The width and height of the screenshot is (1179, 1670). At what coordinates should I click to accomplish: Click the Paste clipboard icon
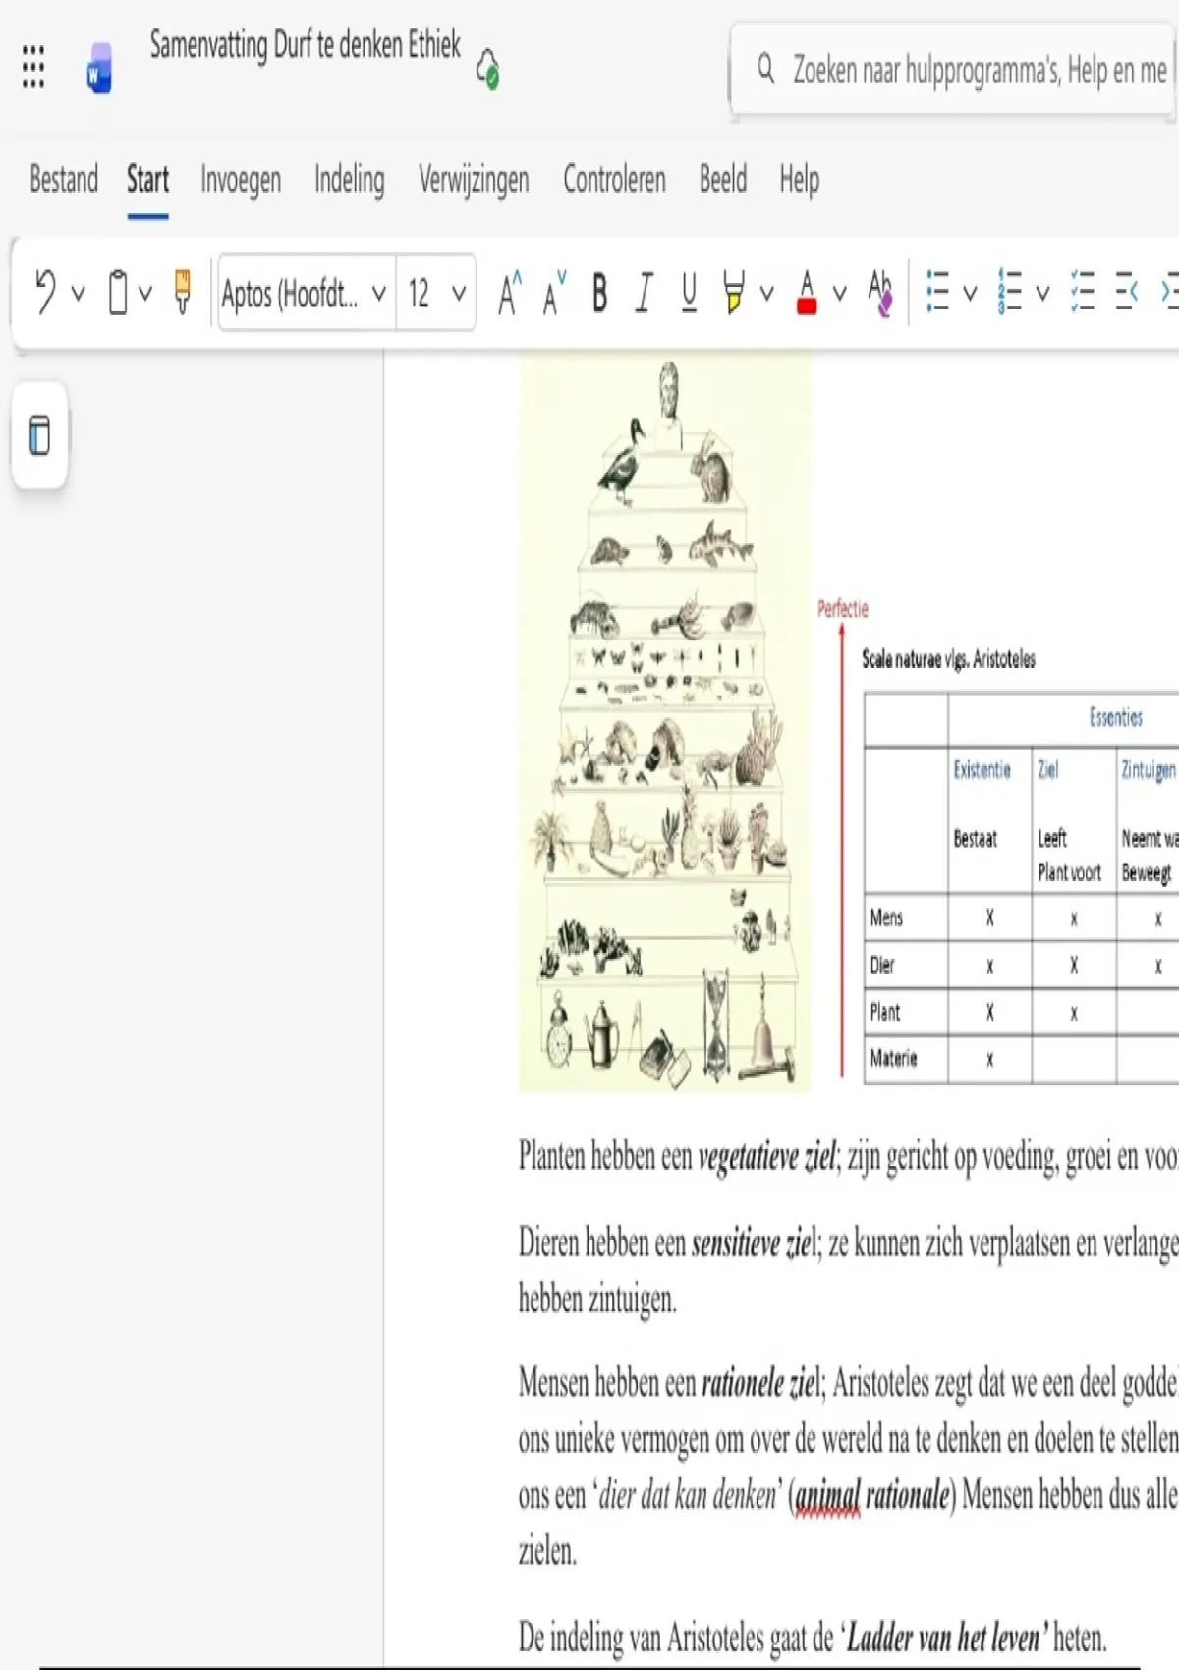[118, 293]
